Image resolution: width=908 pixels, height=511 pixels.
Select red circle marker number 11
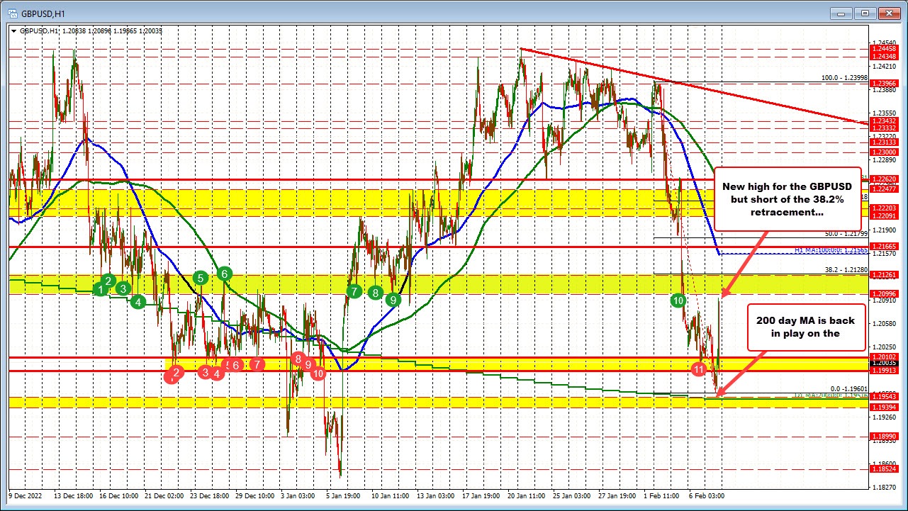pos(699,369)
